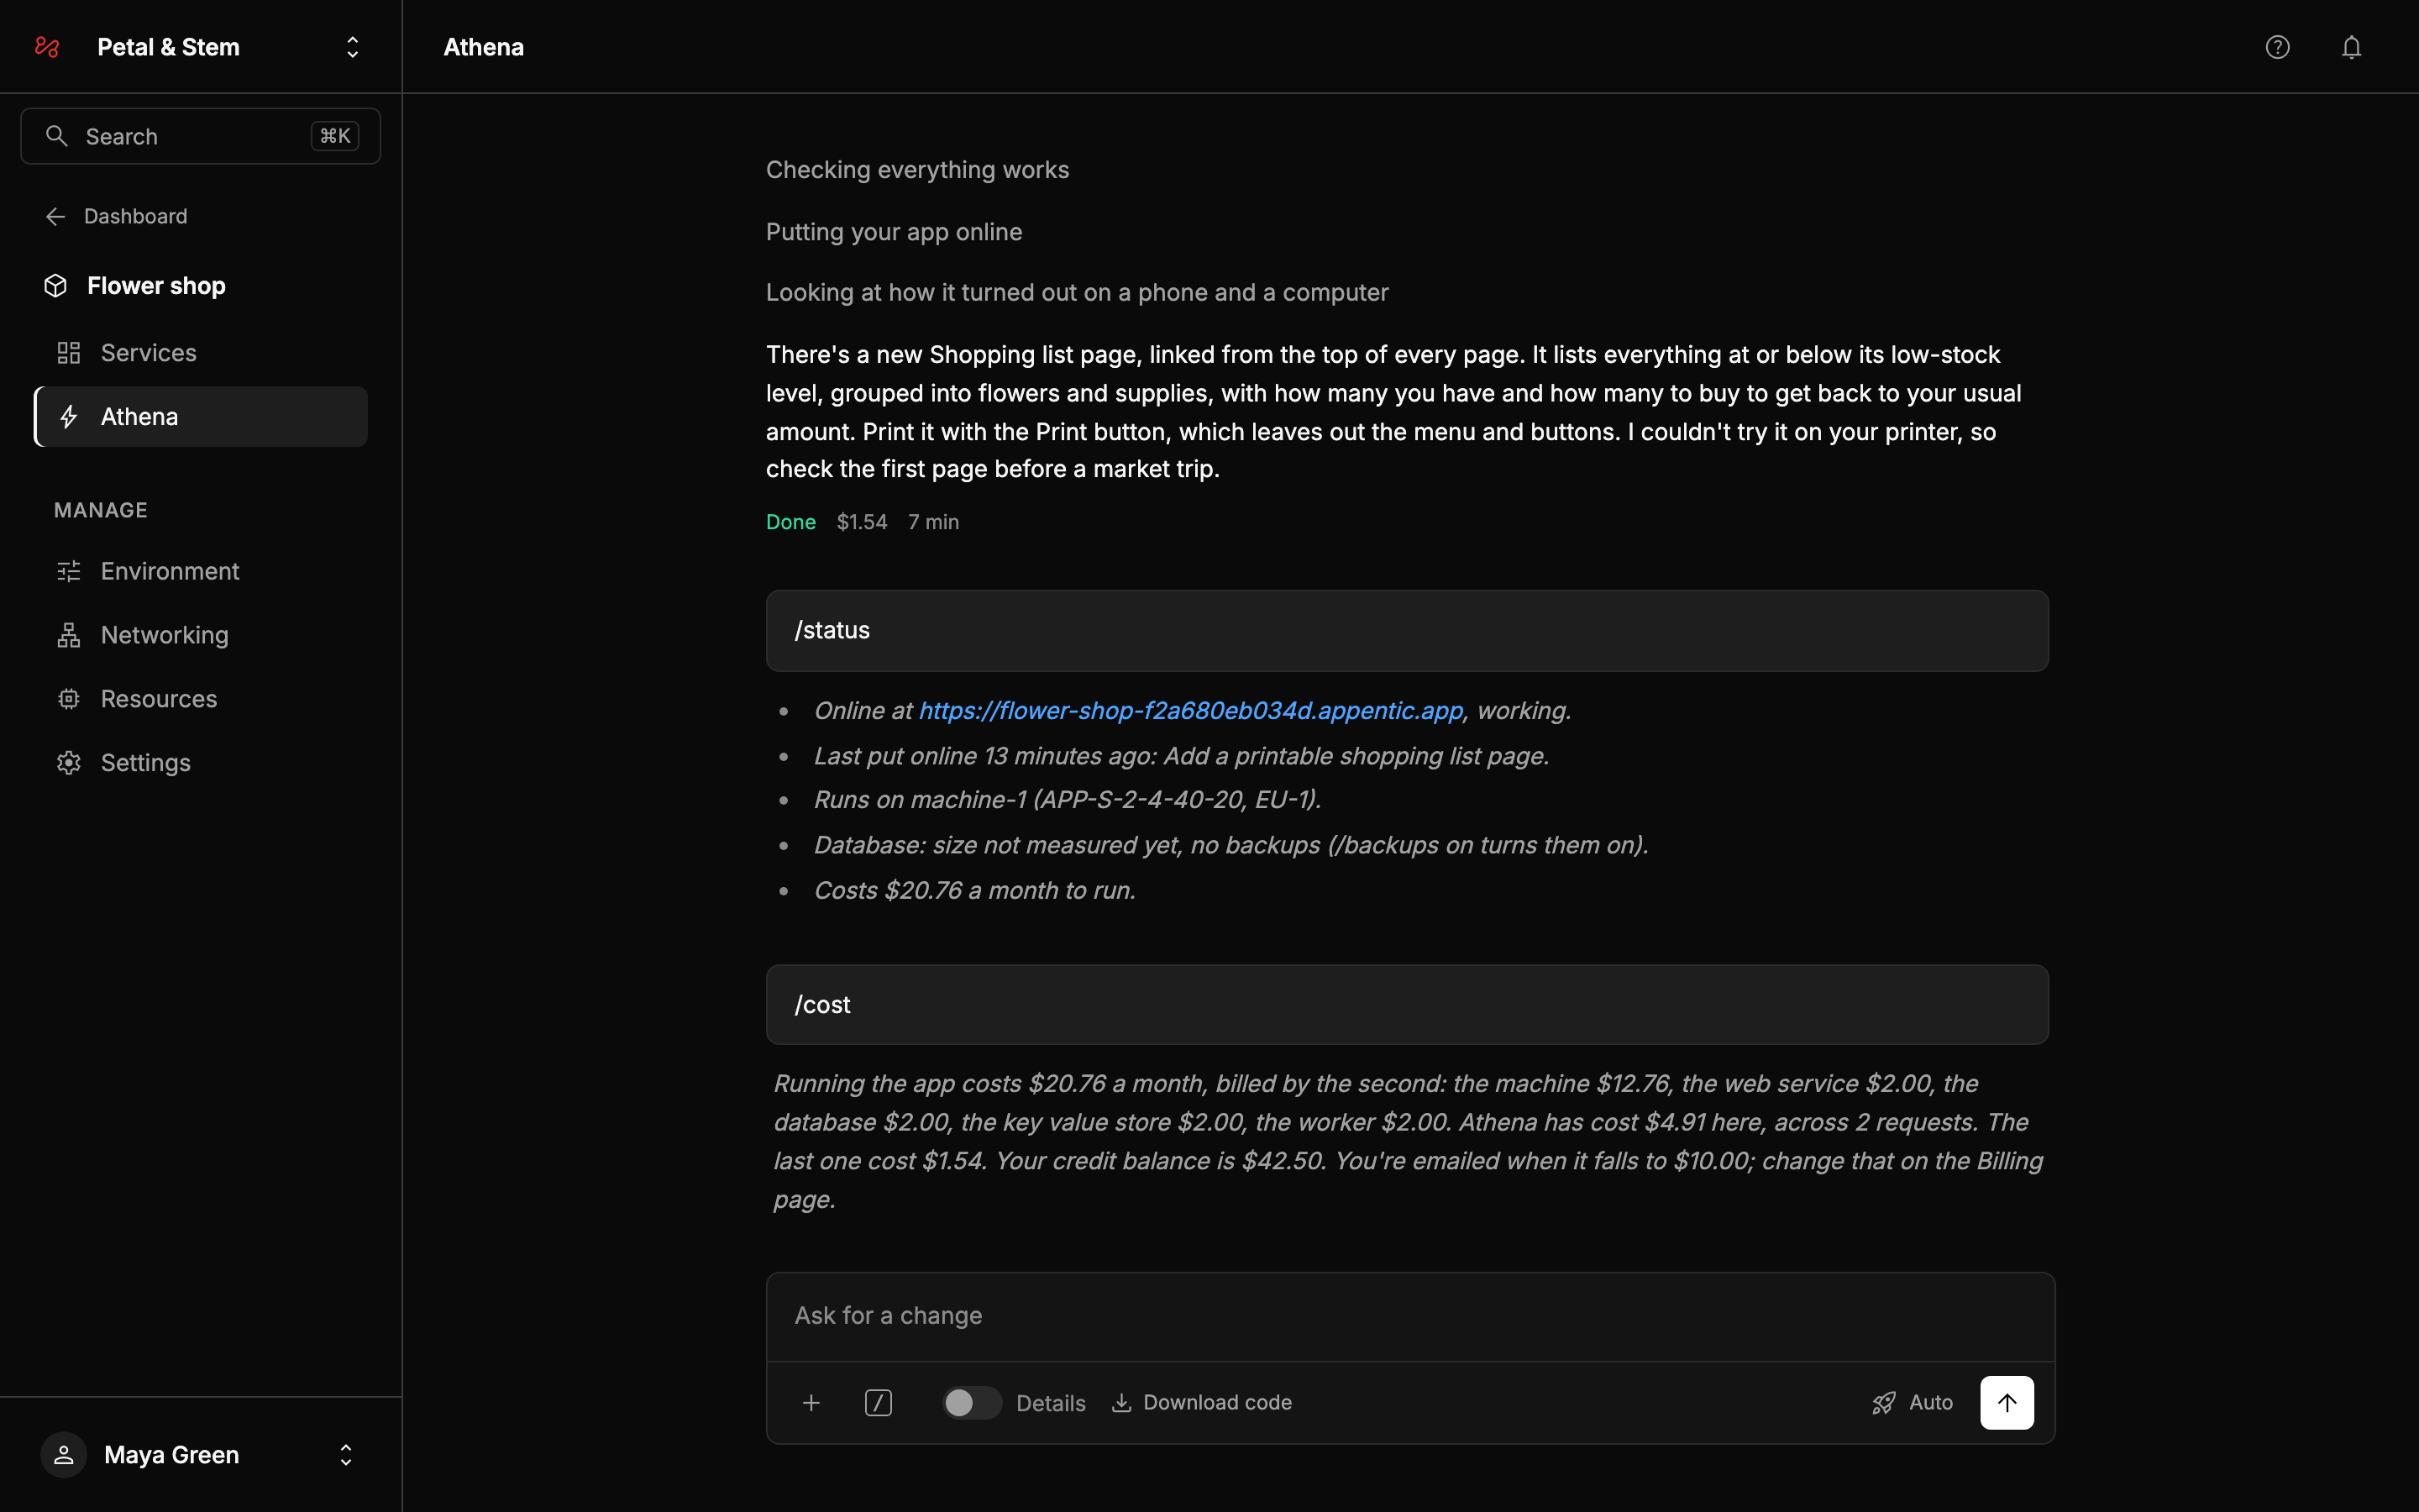The height and width of the screenshot is (1512, 2419).
Task: Click the cube icon beside Flower shop
Action: pos(56,286)
